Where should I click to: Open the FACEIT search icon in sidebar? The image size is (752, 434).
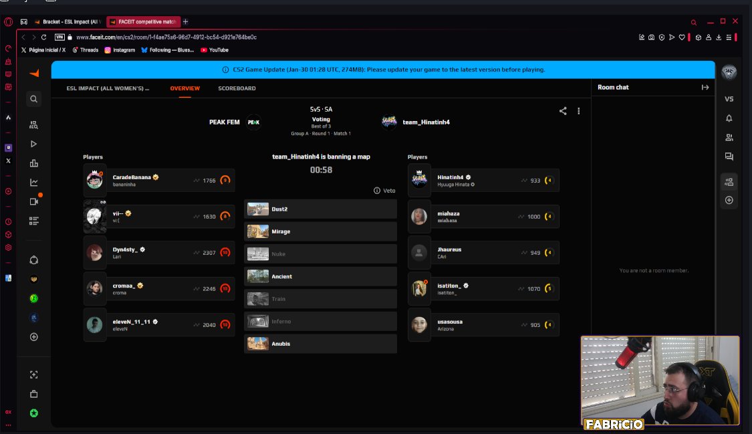pyautogui.click(x=33, y=99)
